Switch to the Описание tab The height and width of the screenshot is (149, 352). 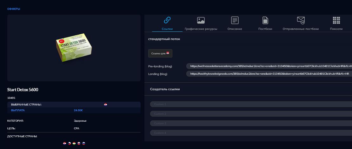[x=235, y=29]
